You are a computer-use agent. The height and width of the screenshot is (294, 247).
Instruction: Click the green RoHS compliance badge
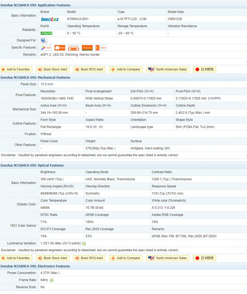46,33
